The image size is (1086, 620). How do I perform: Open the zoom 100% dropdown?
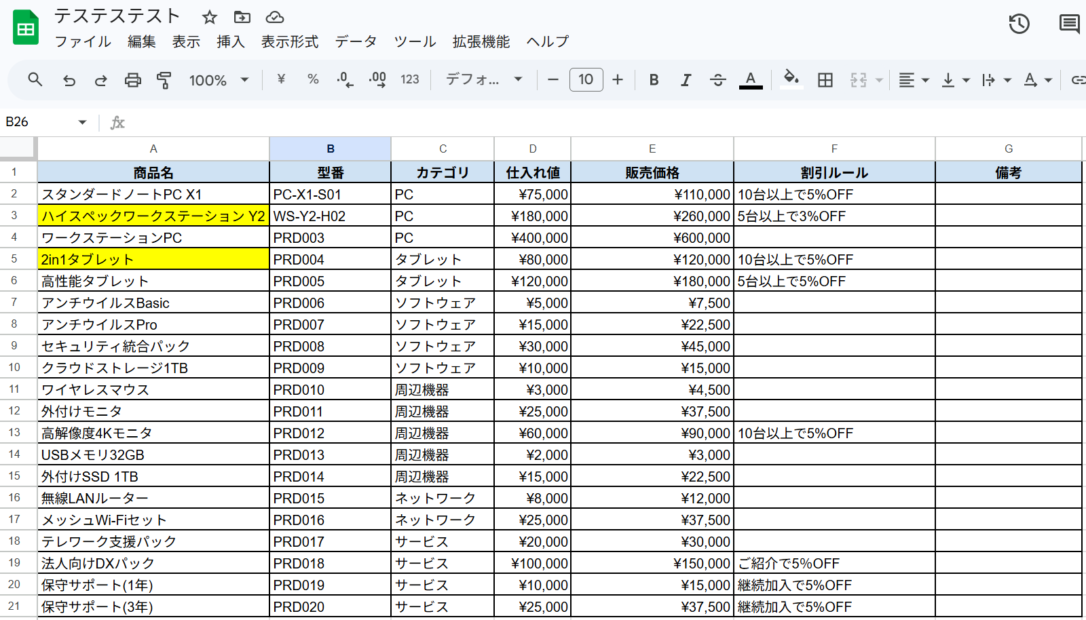pos(219,80)
